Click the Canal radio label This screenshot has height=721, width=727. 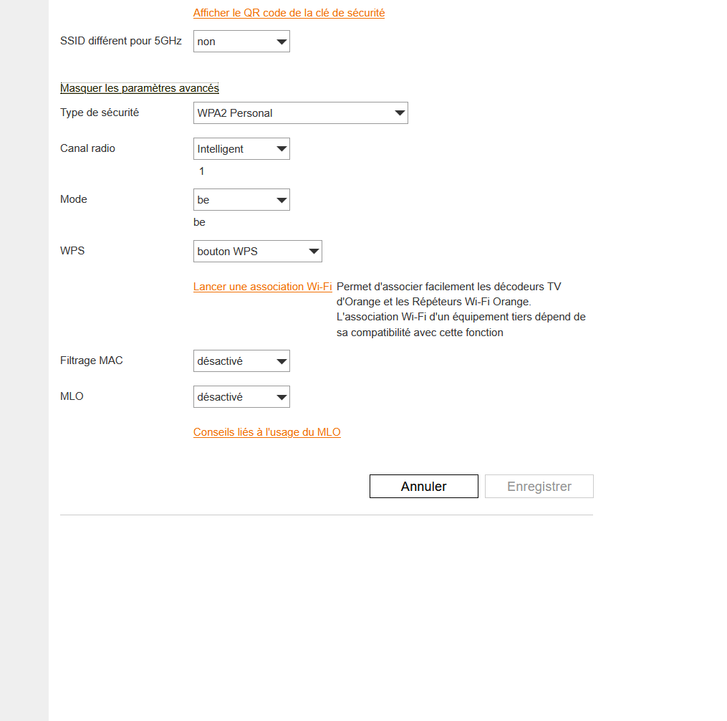pyautogui.click(x=87, y=148)
